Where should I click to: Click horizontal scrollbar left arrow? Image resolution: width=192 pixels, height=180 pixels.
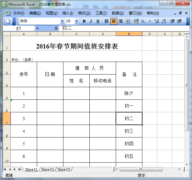(117, 169)
